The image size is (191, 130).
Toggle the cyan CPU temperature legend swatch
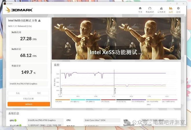pos(78,100)
